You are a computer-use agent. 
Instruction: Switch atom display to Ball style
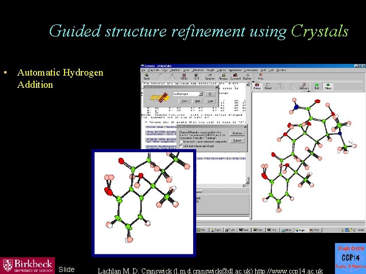[x=317, y=86]
